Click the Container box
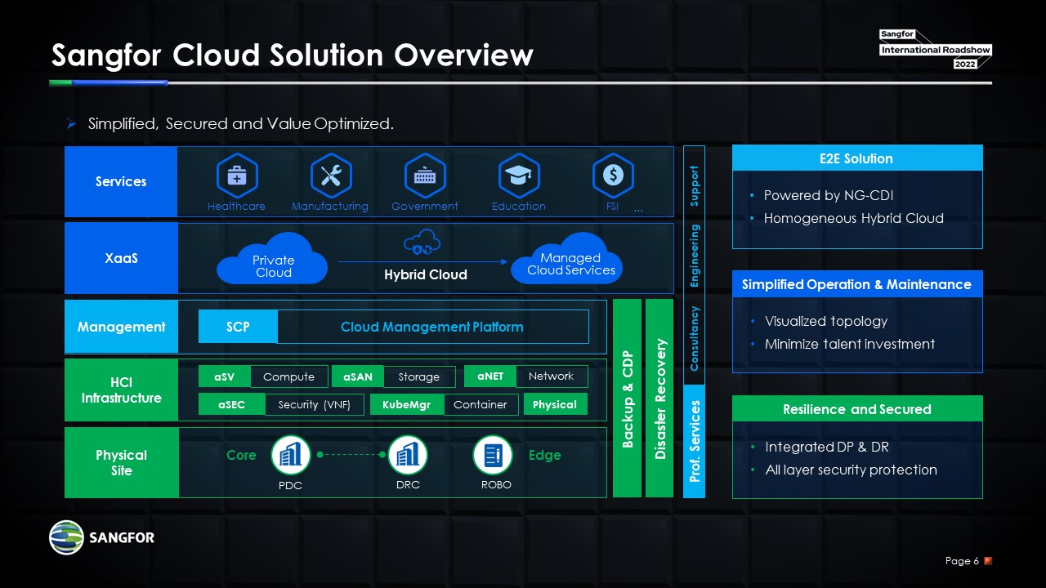 point(481,404)
